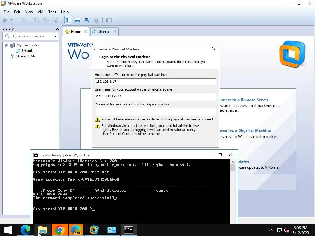This screenshot has height=236, width=315.
Task: Click Virtualize a Physical Machine home link
Action: pyautogui.click(x=245, y=131)
